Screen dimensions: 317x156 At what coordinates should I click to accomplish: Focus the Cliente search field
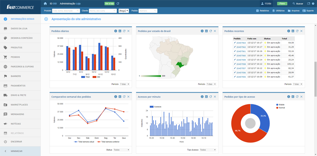click(103, 11)
